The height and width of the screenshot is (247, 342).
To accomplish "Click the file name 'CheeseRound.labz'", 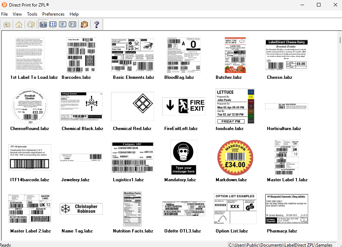I will coord(30,129).
